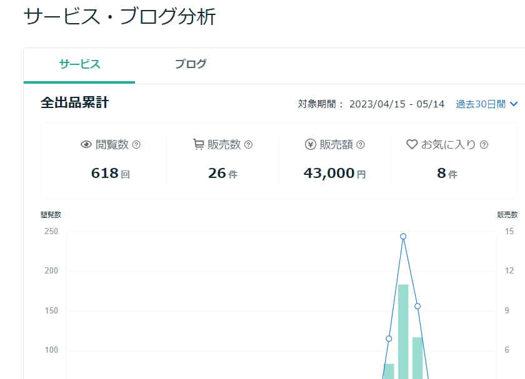Click the 8 件 favorites value

coord(447,174)
